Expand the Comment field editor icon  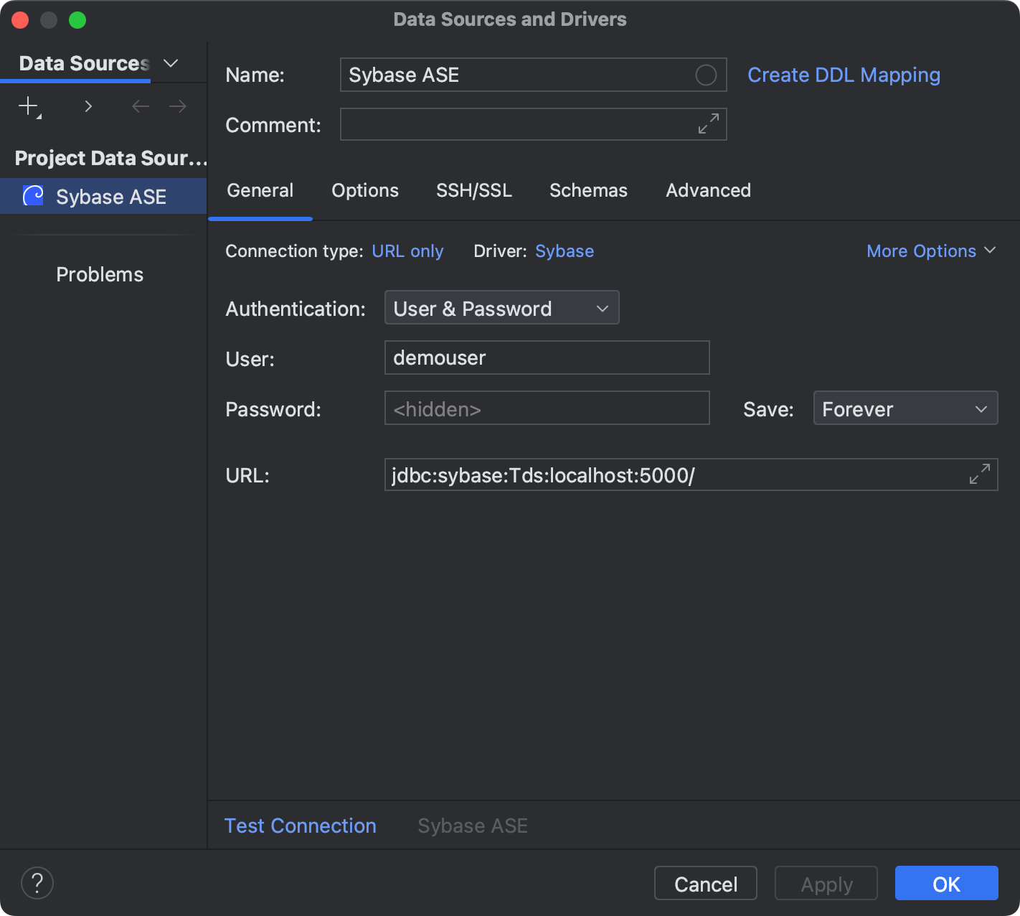click(707, 123)
